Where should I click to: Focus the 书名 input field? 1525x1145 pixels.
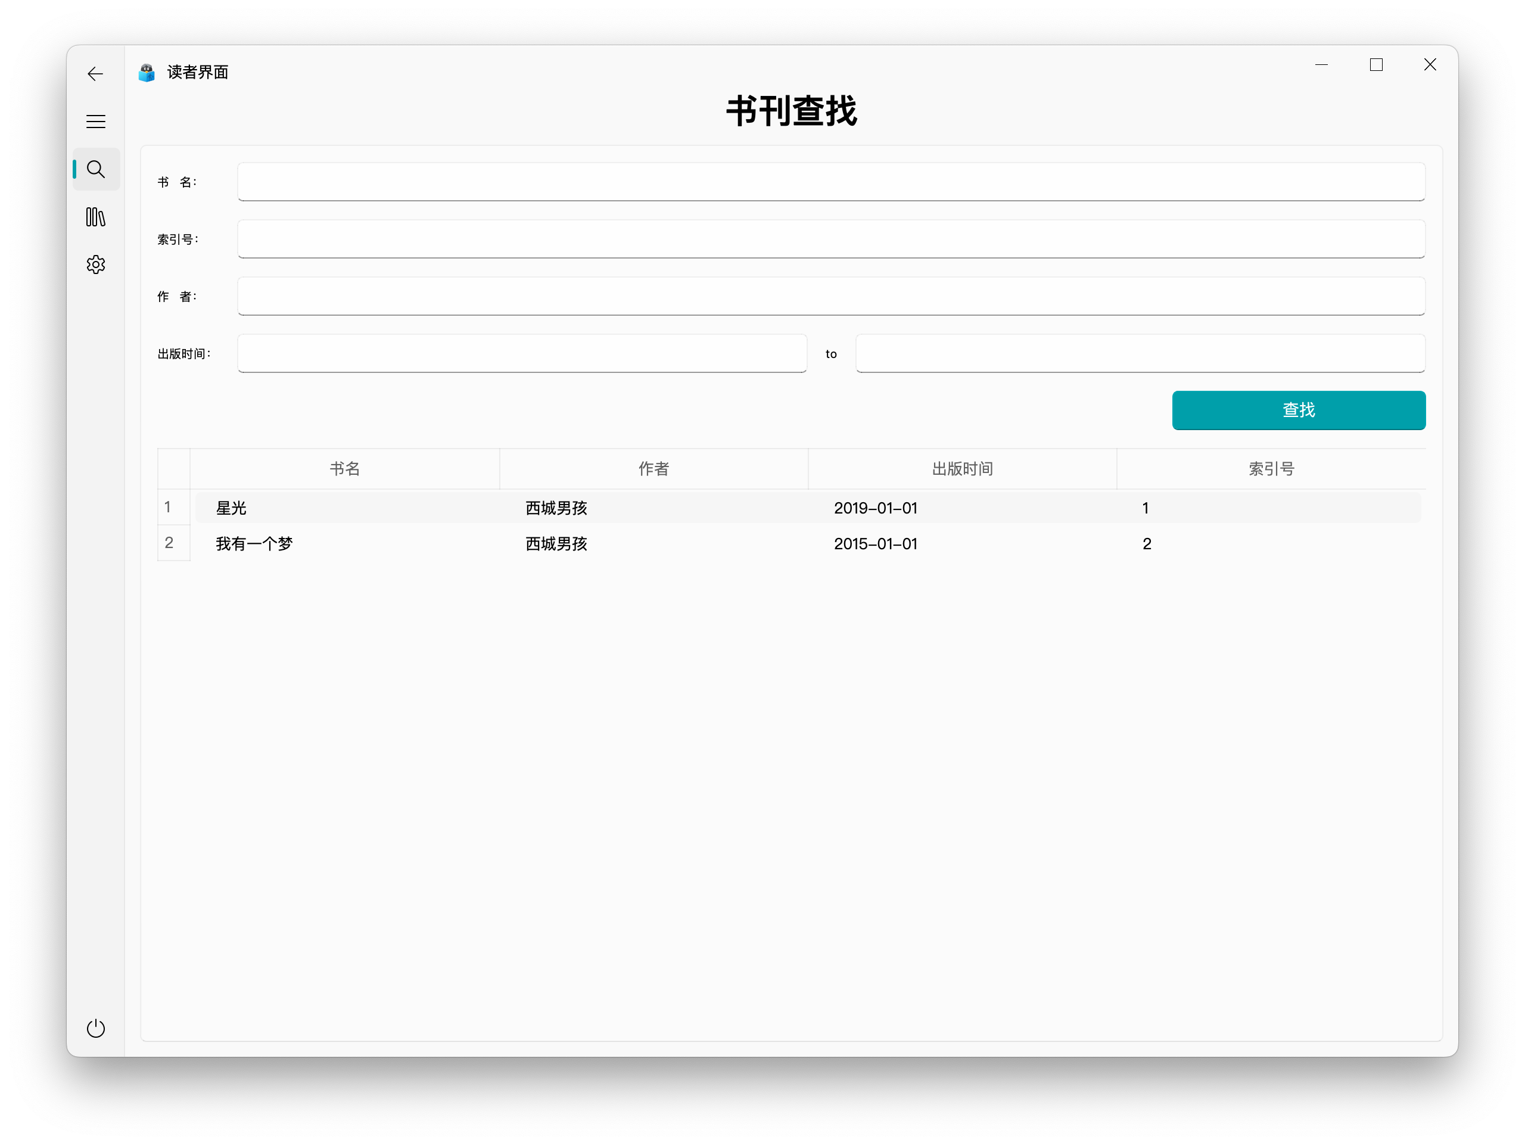tap(831, 182)
